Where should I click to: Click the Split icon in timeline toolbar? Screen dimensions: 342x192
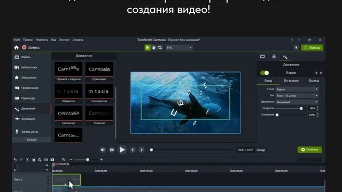tap(46, 160)
